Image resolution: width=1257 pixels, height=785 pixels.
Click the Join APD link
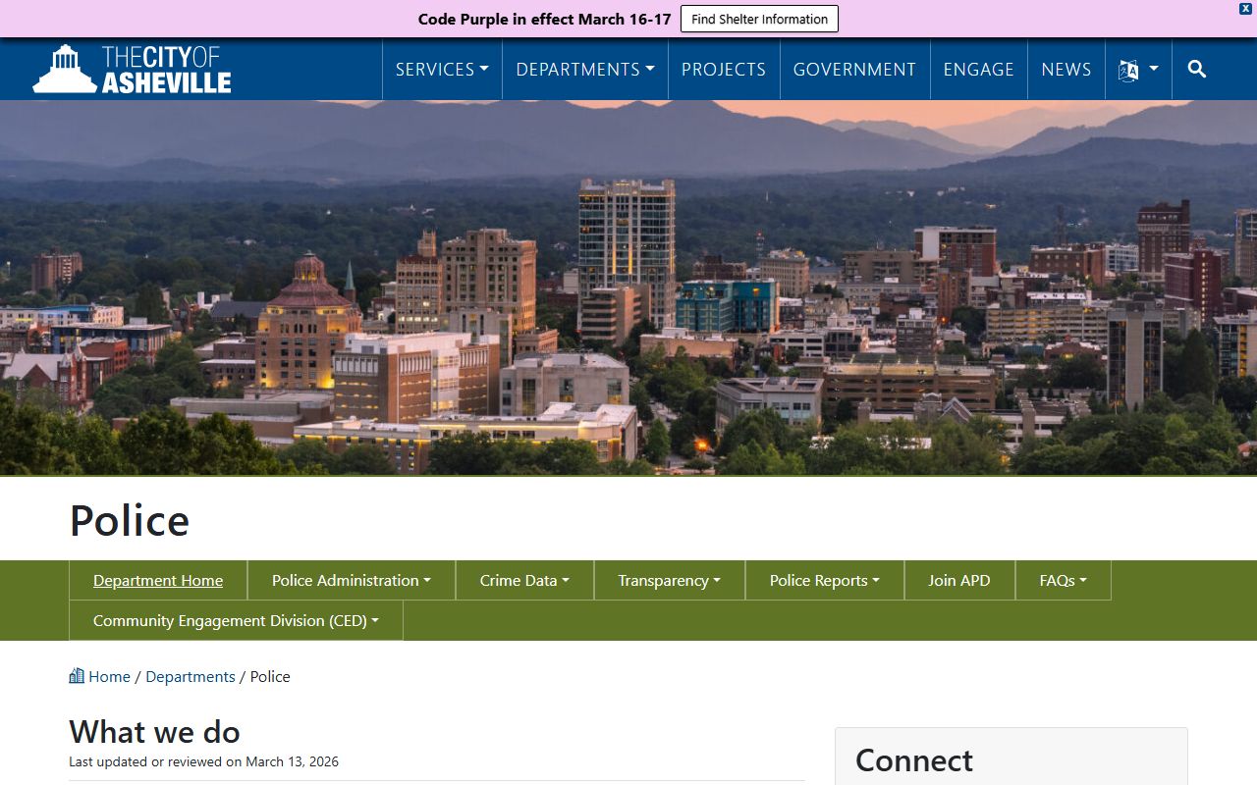[x=959, y=581]
